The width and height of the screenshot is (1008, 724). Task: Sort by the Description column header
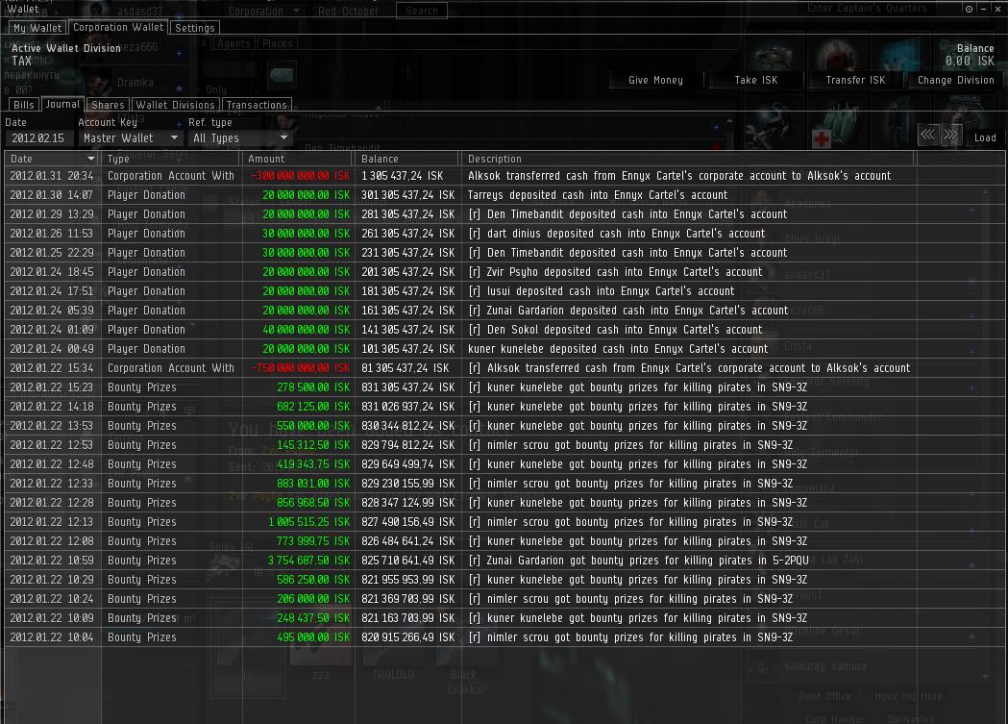(687, 159)
